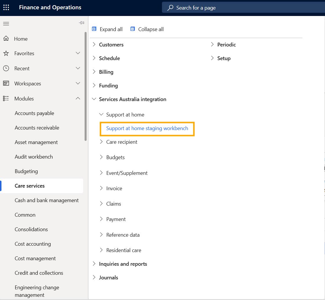Click the Payment tree label

click(116, 219)
